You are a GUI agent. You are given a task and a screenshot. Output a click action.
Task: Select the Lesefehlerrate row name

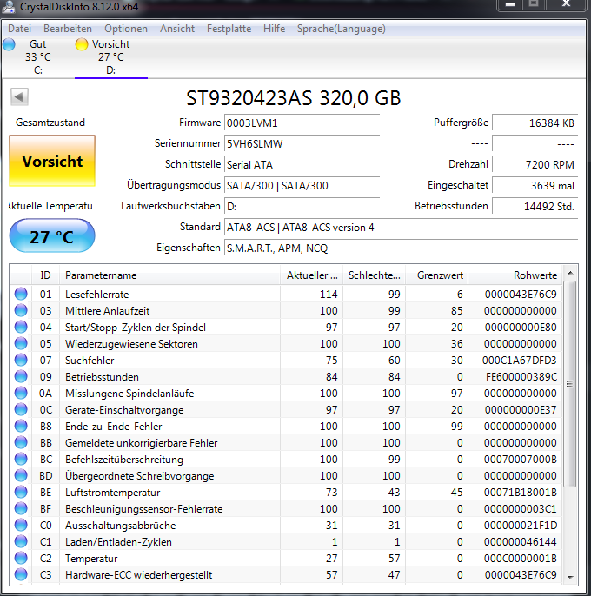pyautogui.click(x=97, y=295)
